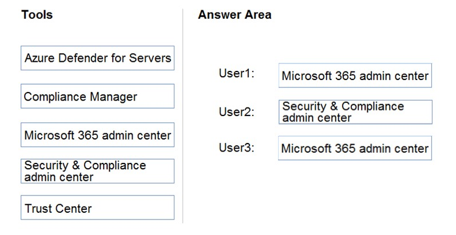Click User2's Security & Compliance answer box
Viewport: 456px width, 235px height.
pyautogui.click(x=355, y=112)
